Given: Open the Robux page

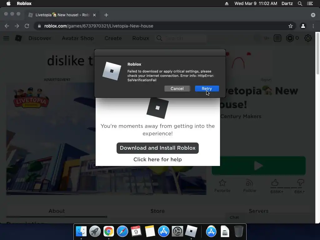Looking at the screenshot, I should (141, 38).
